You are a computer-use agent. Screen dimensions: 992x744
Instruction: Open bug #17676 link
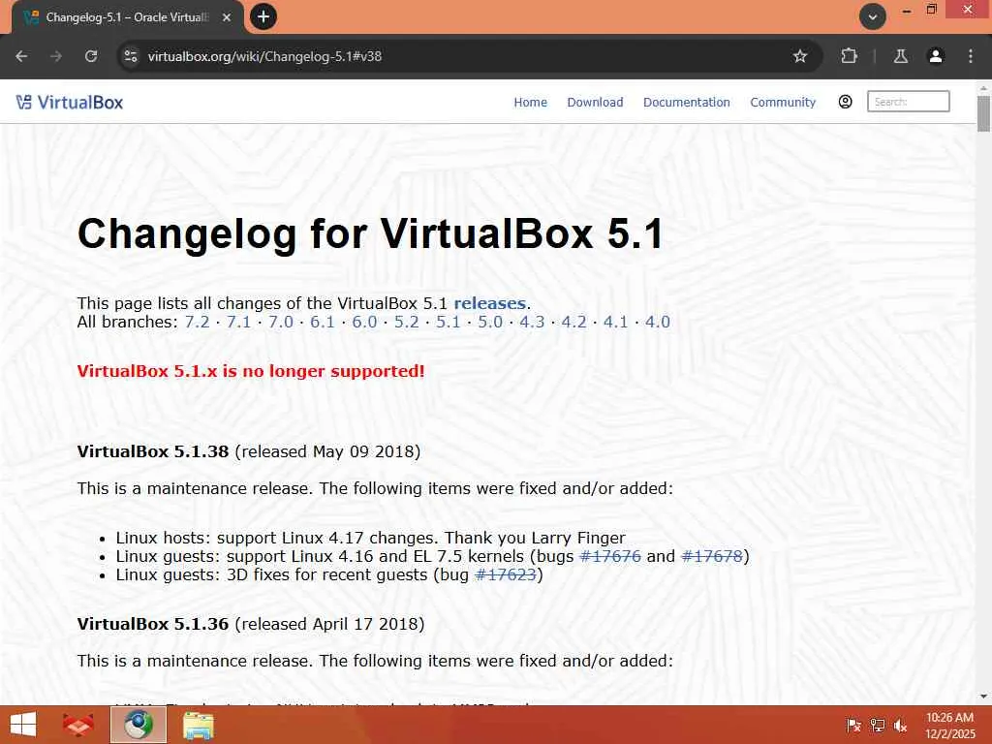click(610, 556)
